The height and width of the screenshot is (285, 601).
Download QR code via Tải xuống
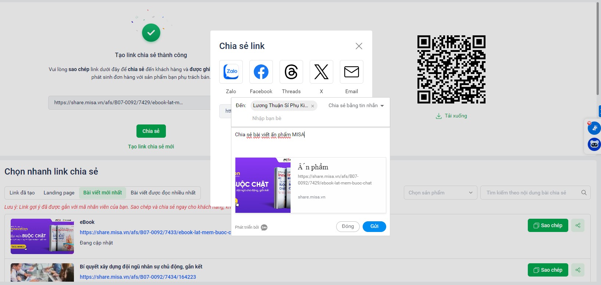point(451,116)
